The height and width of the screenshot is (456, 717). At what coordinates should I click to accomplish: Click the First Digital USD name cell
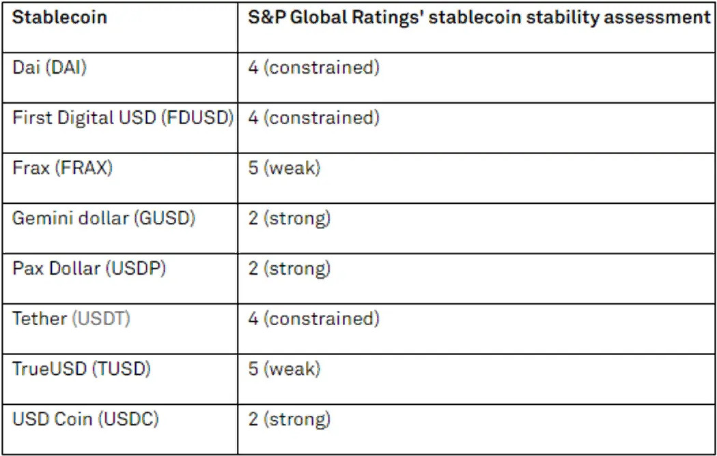click(123, 118)
